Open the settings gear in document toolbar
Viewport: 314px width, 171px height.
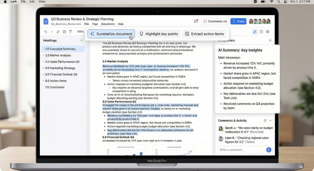pyautogui.click(x=267, y=32)
